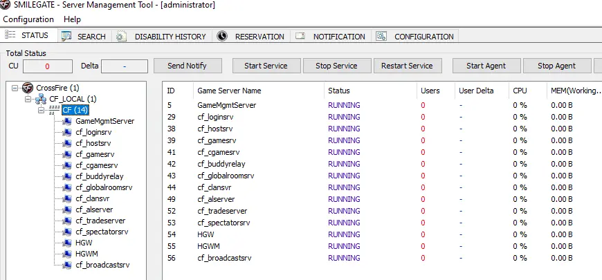Click the Delta value field

tap(125, 66)
